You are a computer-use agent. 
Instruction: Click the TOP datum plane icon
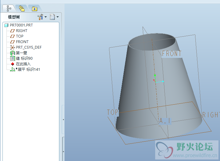tap(12, 36)
